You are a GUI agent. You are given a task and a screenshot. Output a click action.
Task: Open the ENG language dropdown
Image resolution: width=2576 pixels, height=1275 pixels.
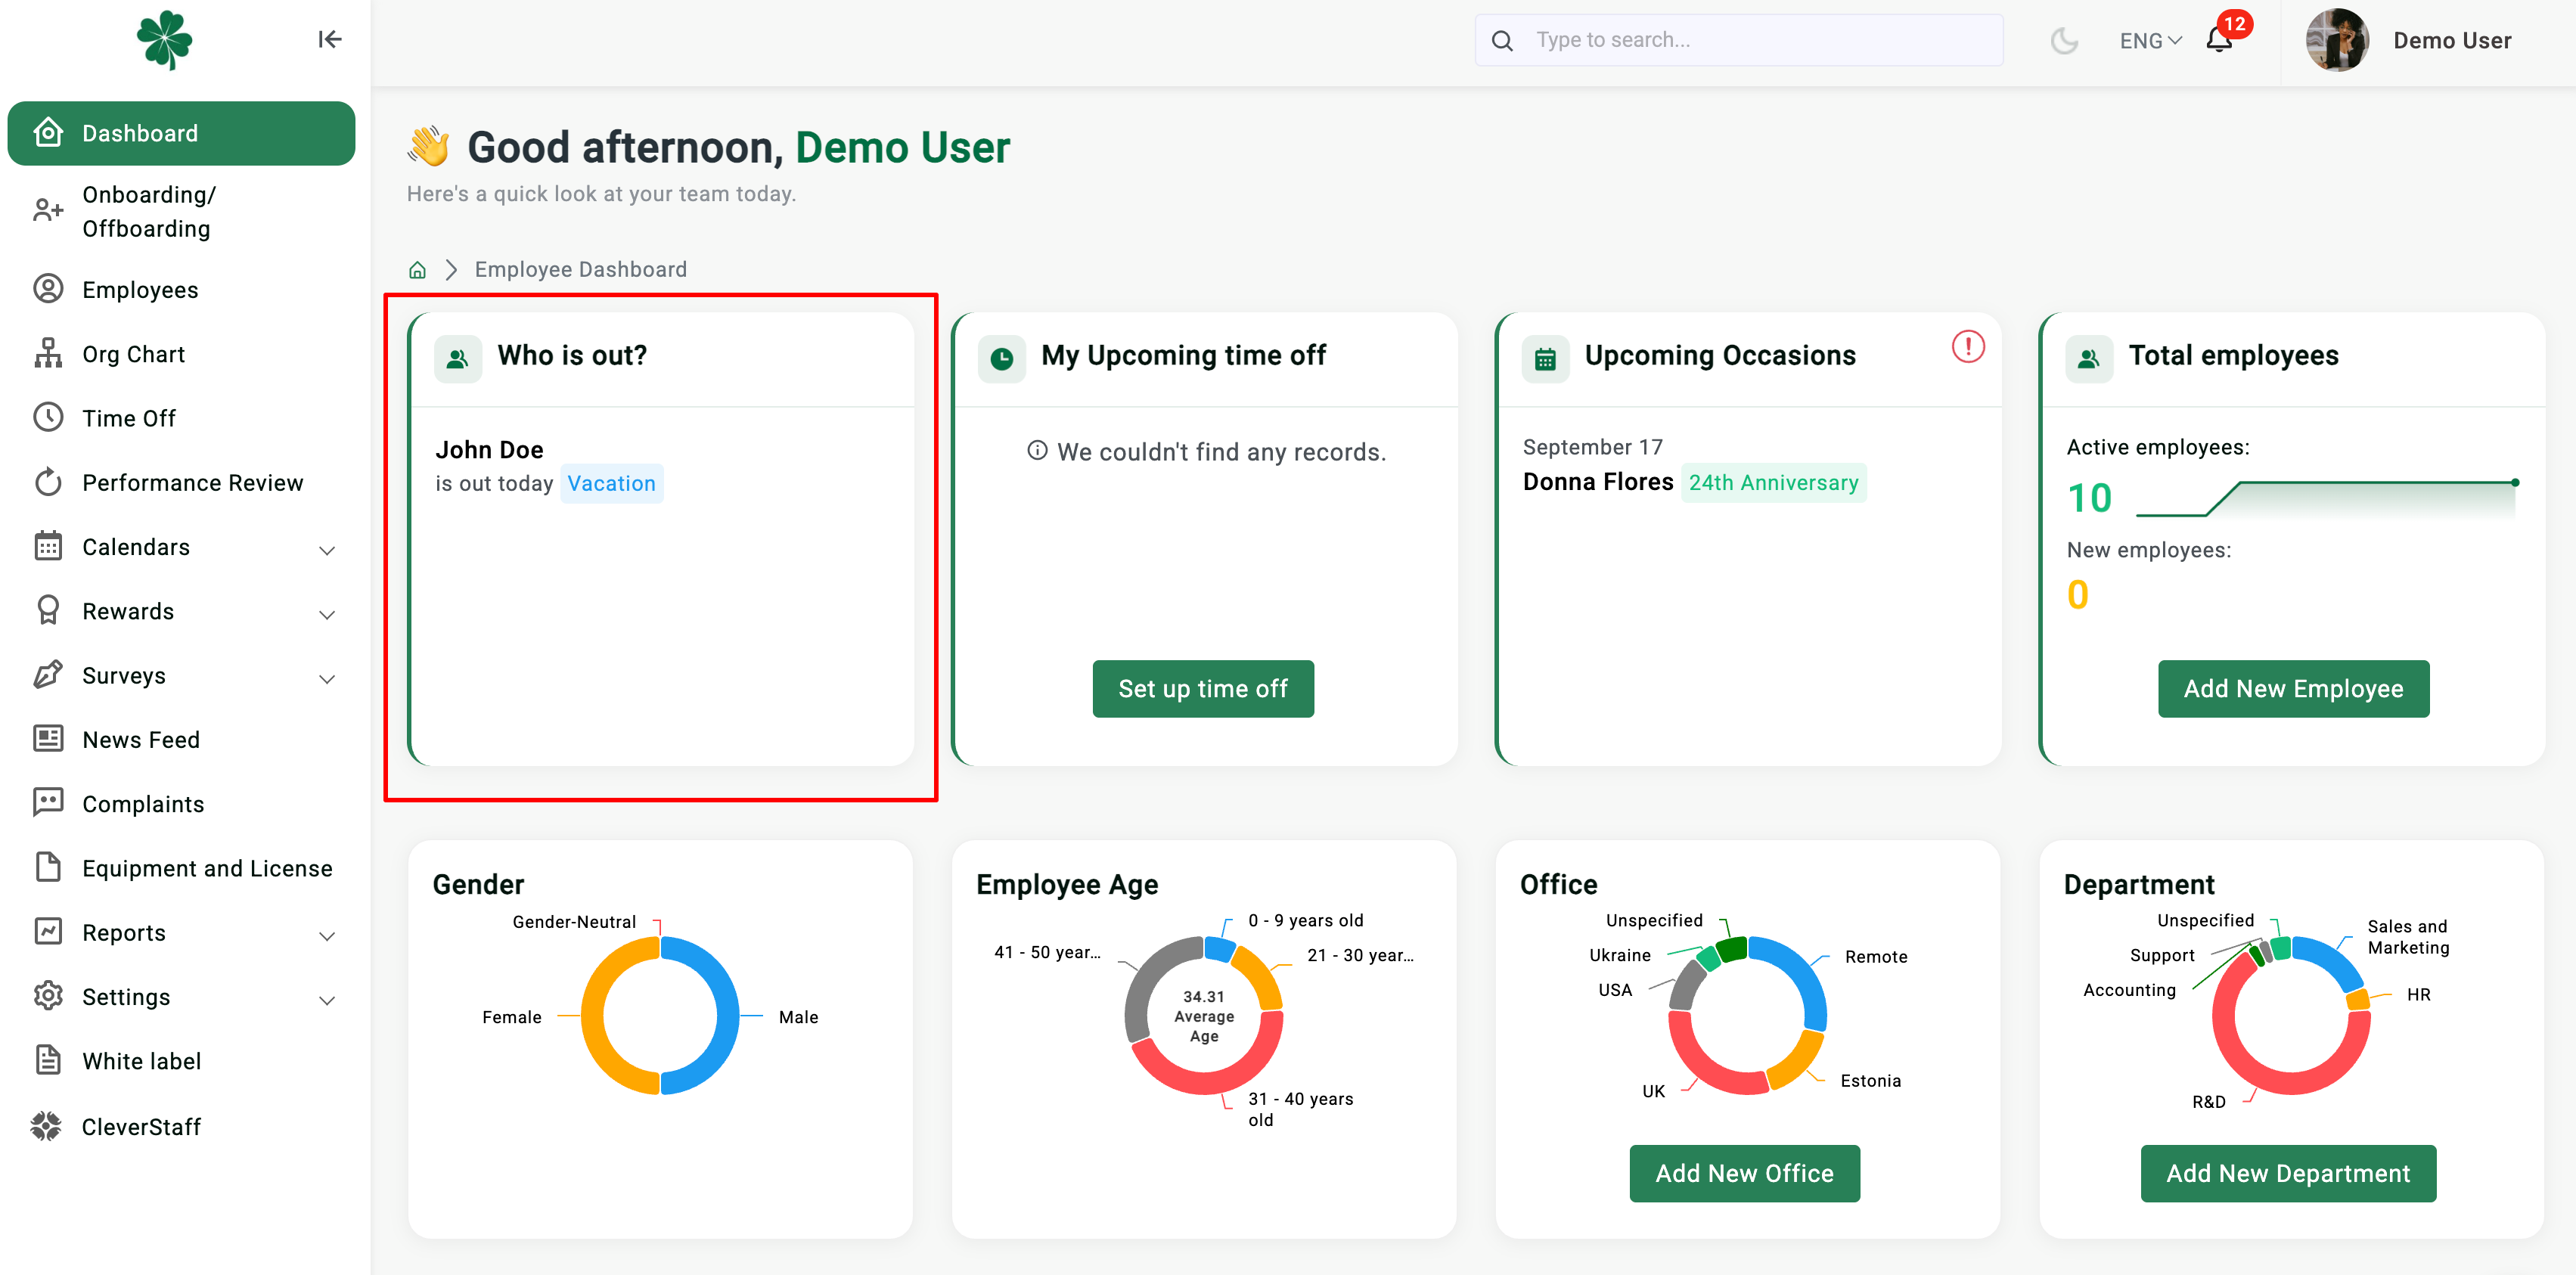(x=2150, y=41)
